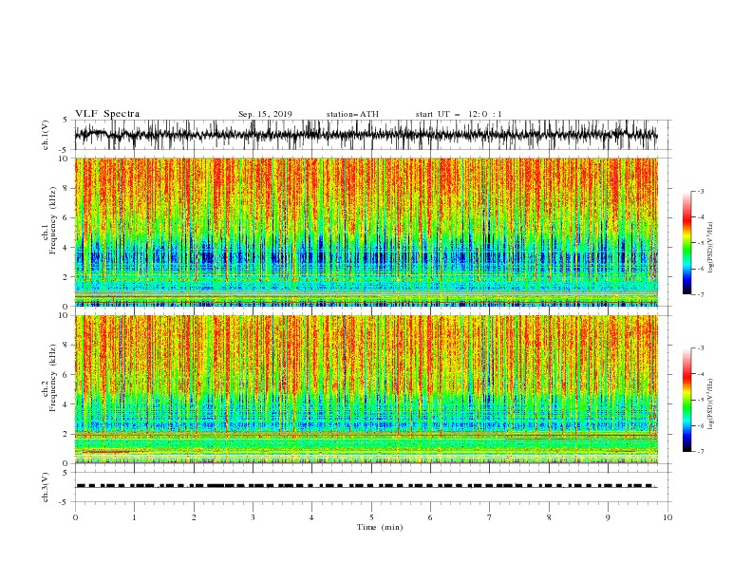This screenshot has height=581, width=752.
Task: Click the "VLF Spectra" plot title
Action: [107, 114]
